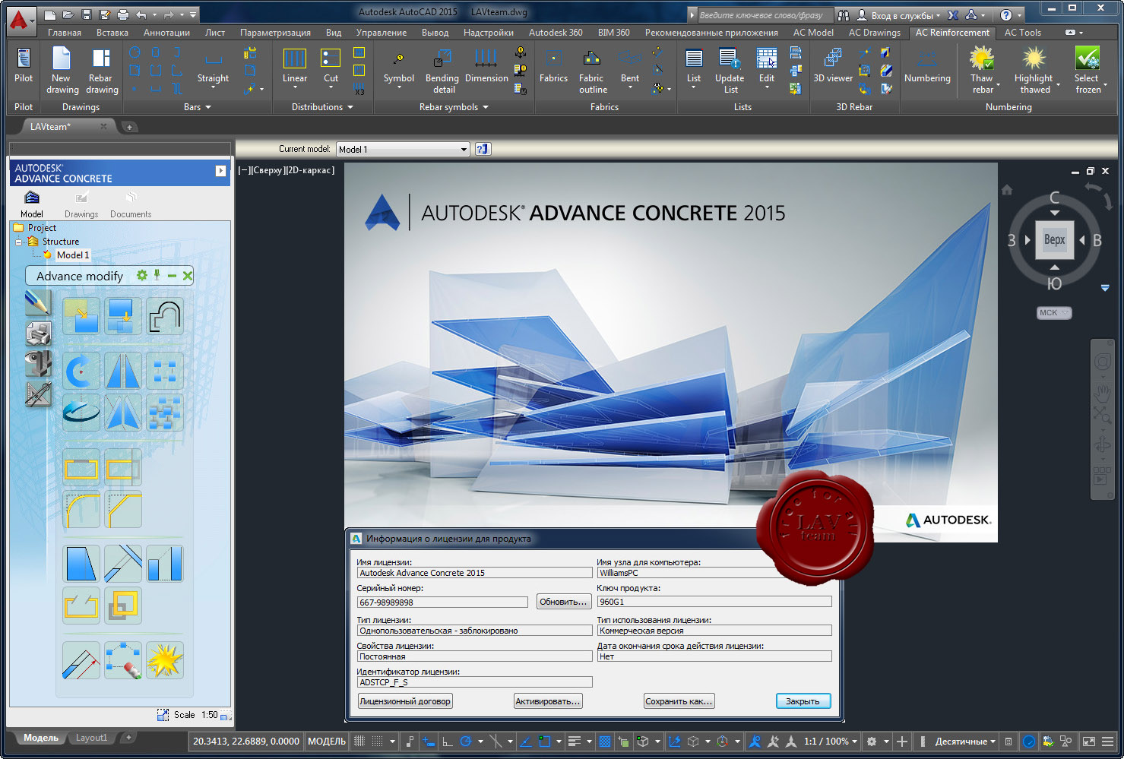Viewport: 1124px width, 759px height.
Task: Click the green gear in Advance modify header
Action: coord(142,275)
